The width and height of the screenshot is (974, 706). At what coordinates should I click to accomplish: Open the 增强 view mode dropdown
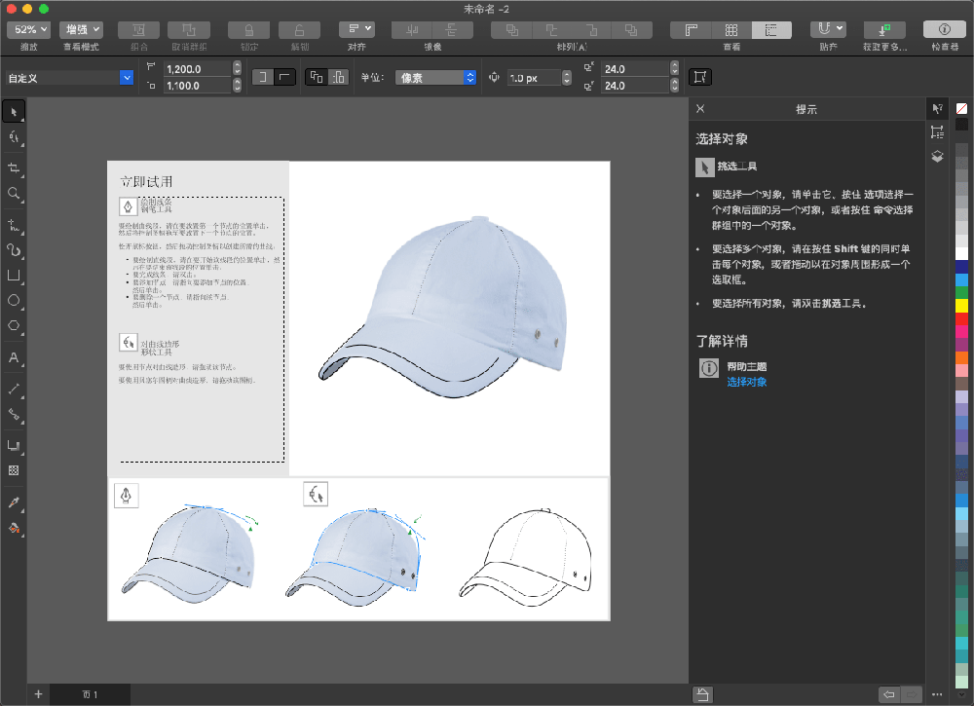[81, 29]
